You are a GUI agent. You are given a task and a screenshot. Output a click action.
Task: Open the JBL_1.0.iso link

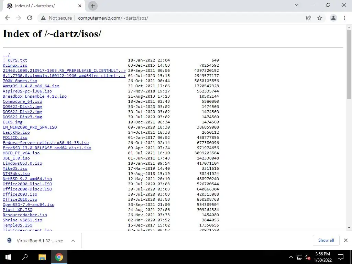(16, 158)
